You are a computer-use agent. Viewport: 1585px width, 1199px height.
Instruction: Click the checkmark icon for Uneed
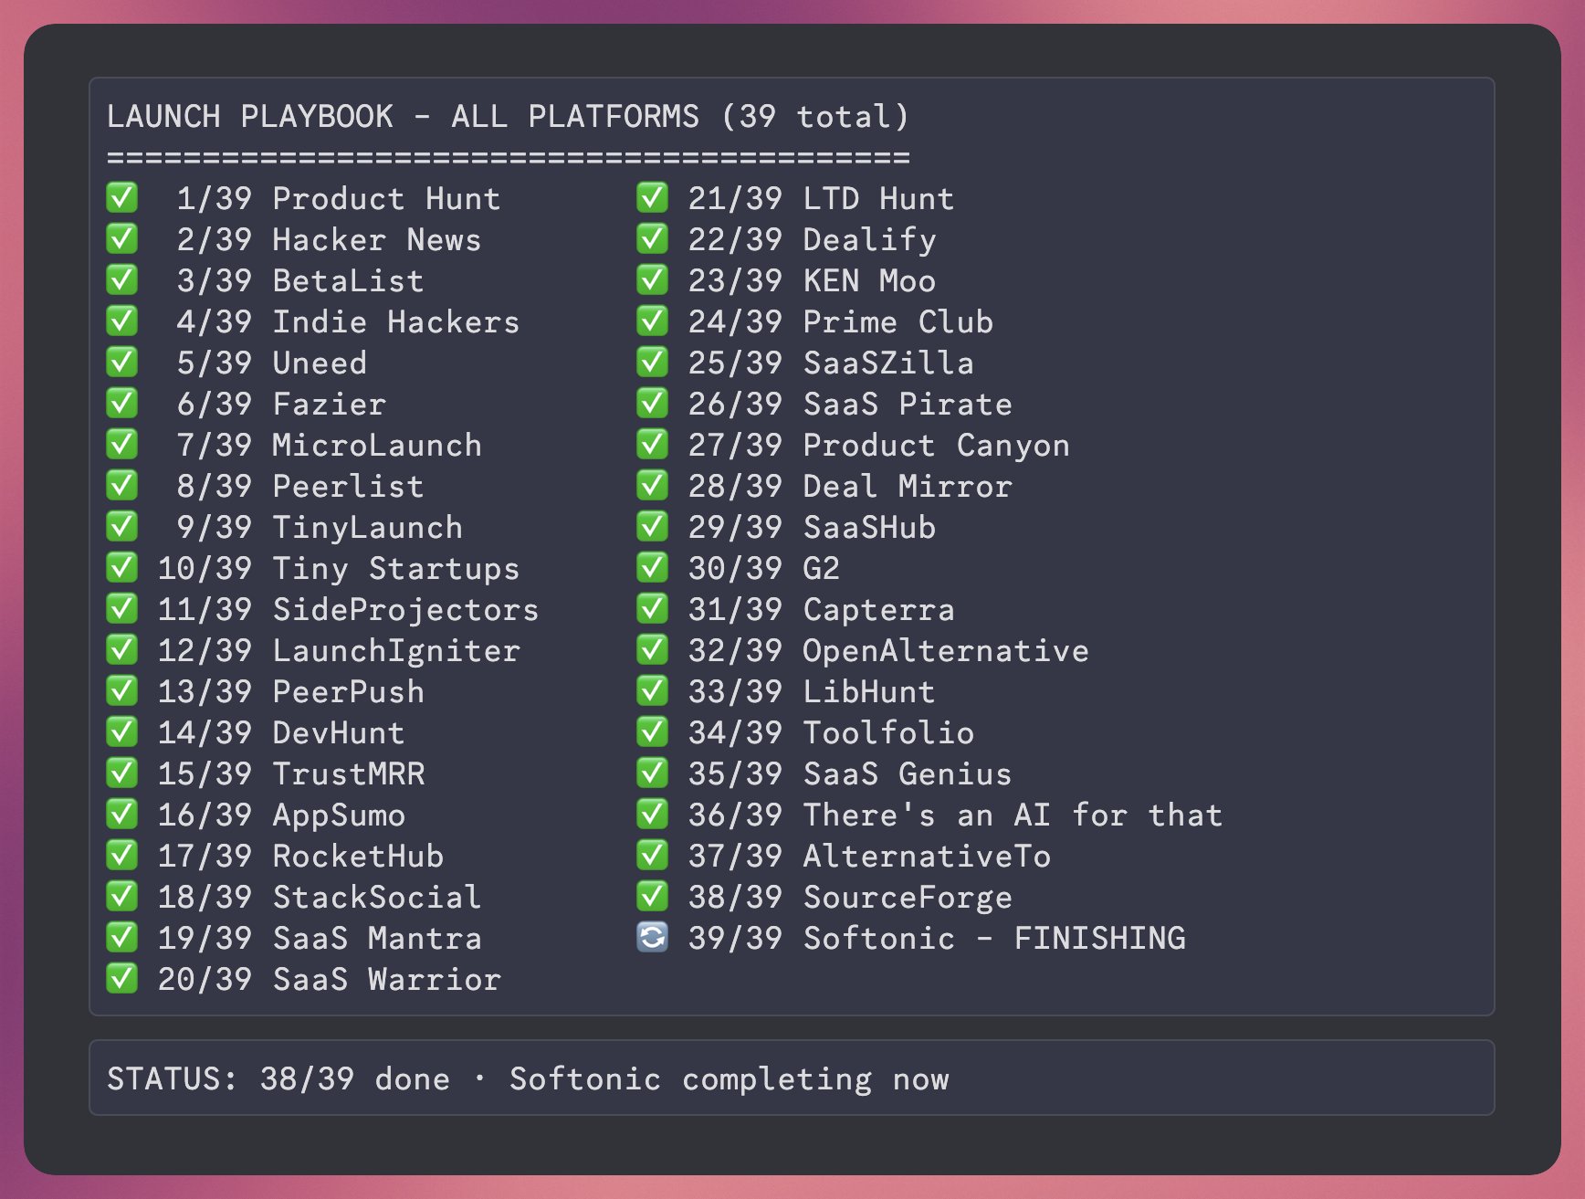click(122, 362)
